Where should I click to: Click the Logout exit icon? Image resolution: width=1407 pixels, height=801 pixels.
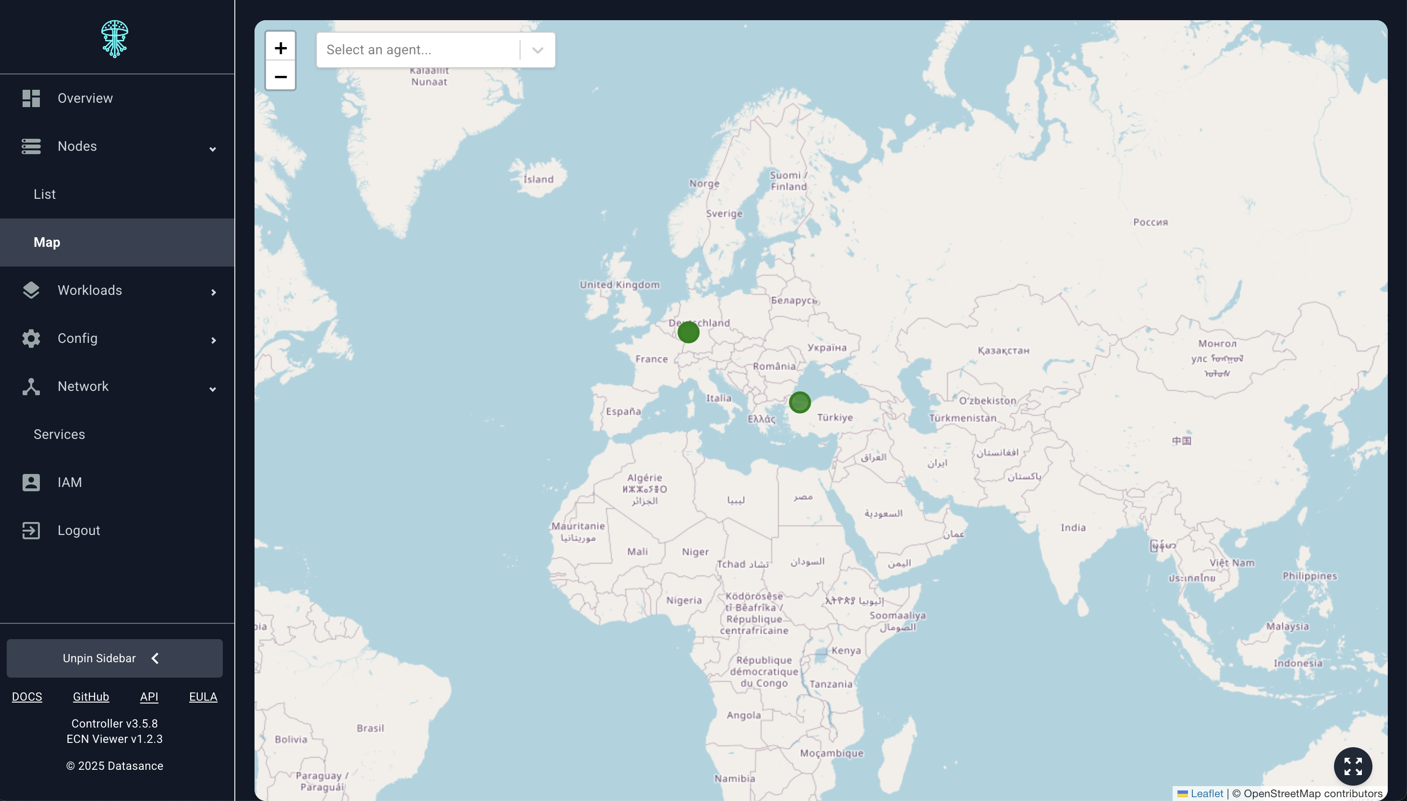pos(30,530)
